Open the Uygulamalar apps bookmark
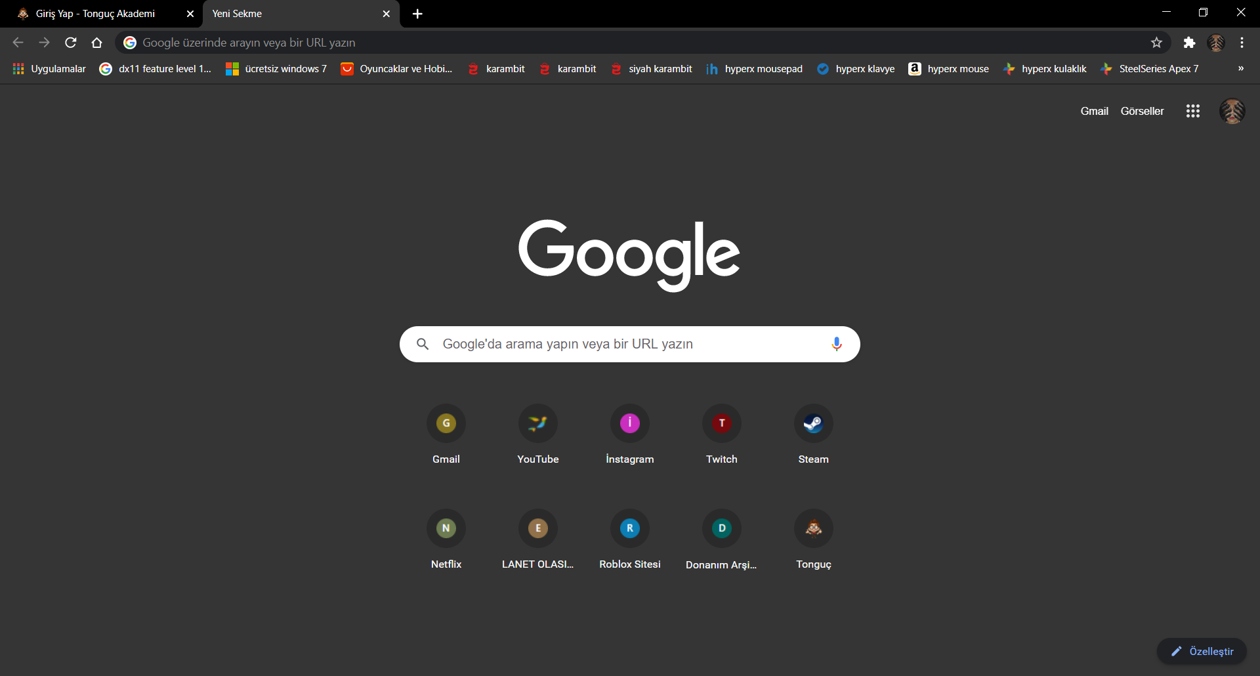Screen dimensions: 1260x676 pos(49,69)
